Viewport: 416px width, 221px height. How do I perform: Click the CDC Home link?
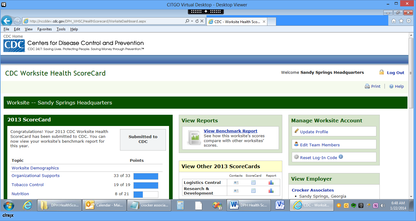click(13, 36)
